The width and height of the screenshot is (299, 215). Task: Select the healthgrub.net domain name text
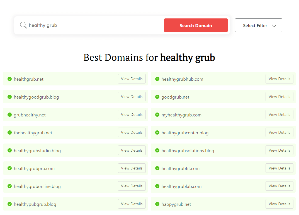point(29,79)
